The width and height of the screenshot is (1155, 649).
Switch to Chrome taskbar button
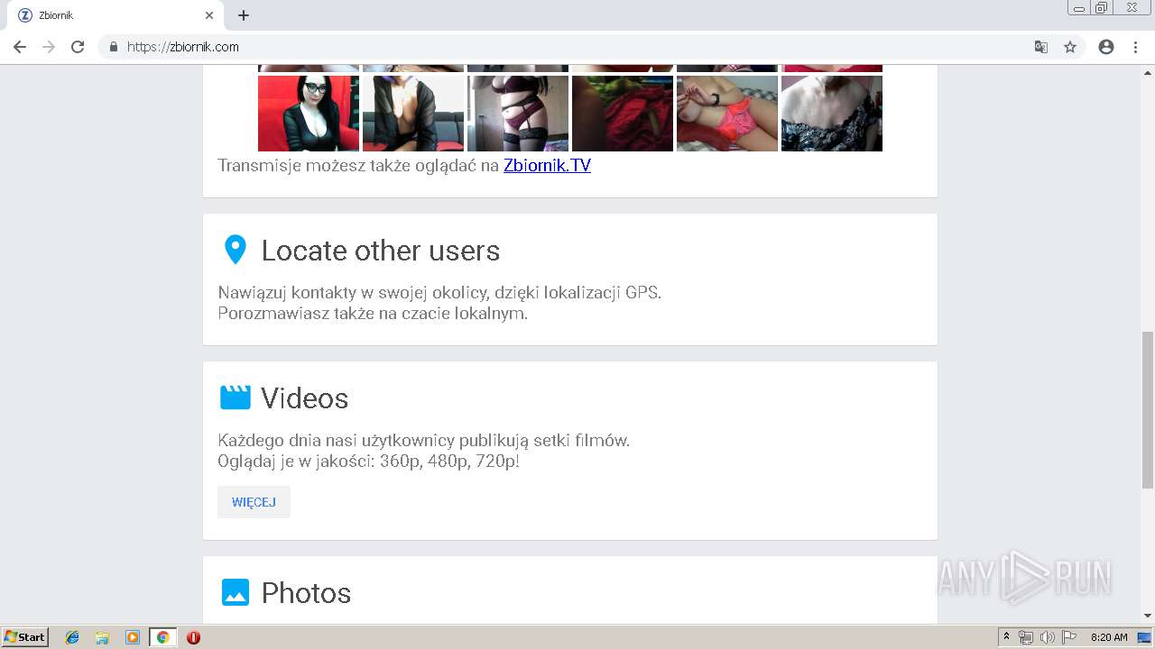(x=162, y=637)
